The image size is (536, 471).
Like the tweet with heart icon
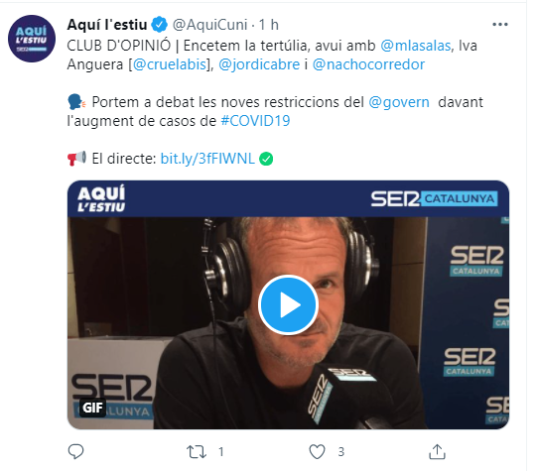click(317, 452)
